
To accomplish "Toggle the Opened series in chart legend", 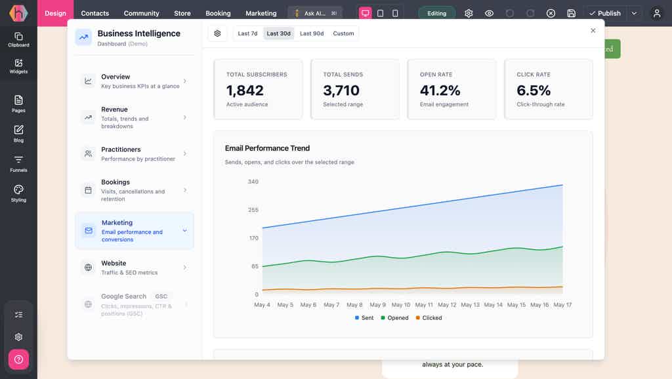I will pos(394,318).
